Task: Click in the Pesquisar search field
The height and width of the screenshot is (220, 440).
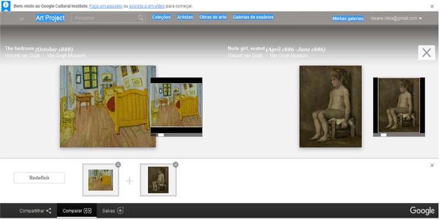Action: tap(105, 18)
